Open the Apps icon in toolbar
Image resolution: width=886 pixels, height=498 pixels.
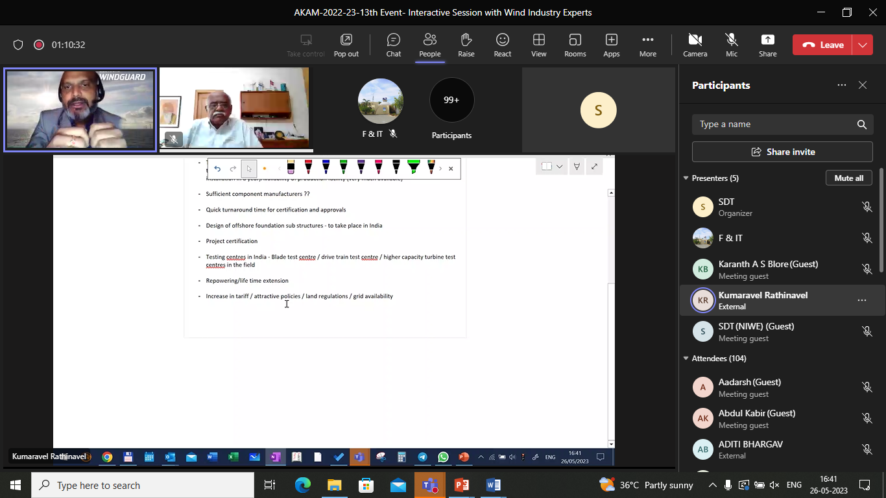(611, 45)
